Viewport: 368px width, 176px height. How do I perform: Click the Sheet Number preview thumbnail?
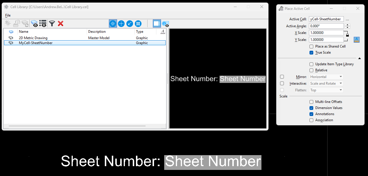pos(218,79)
